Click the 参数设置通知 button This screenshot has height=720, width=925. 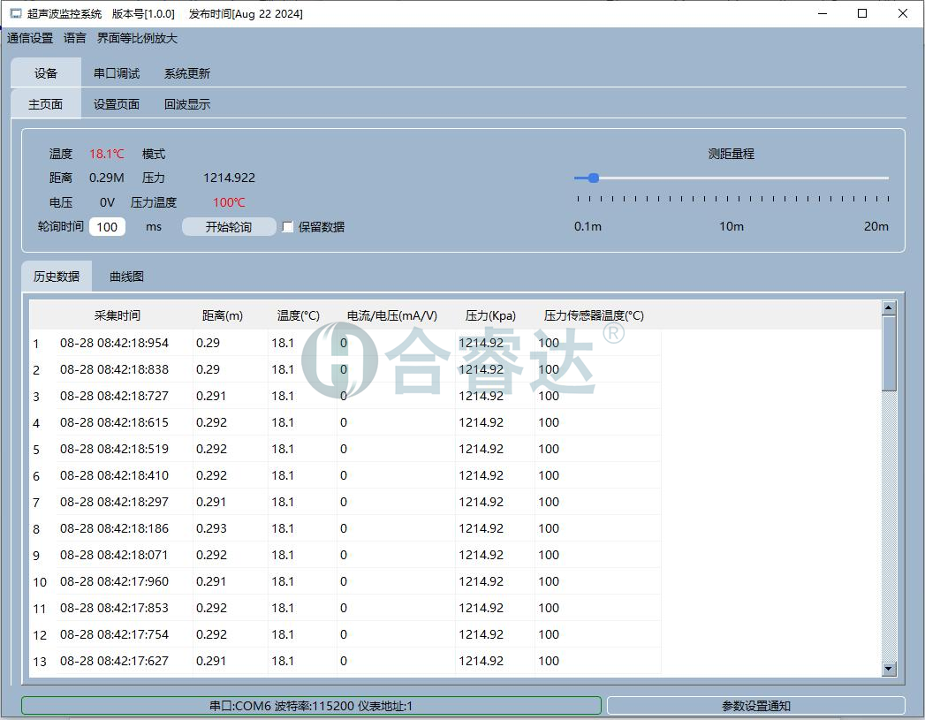pyautogui.click(x=755, y=706)
